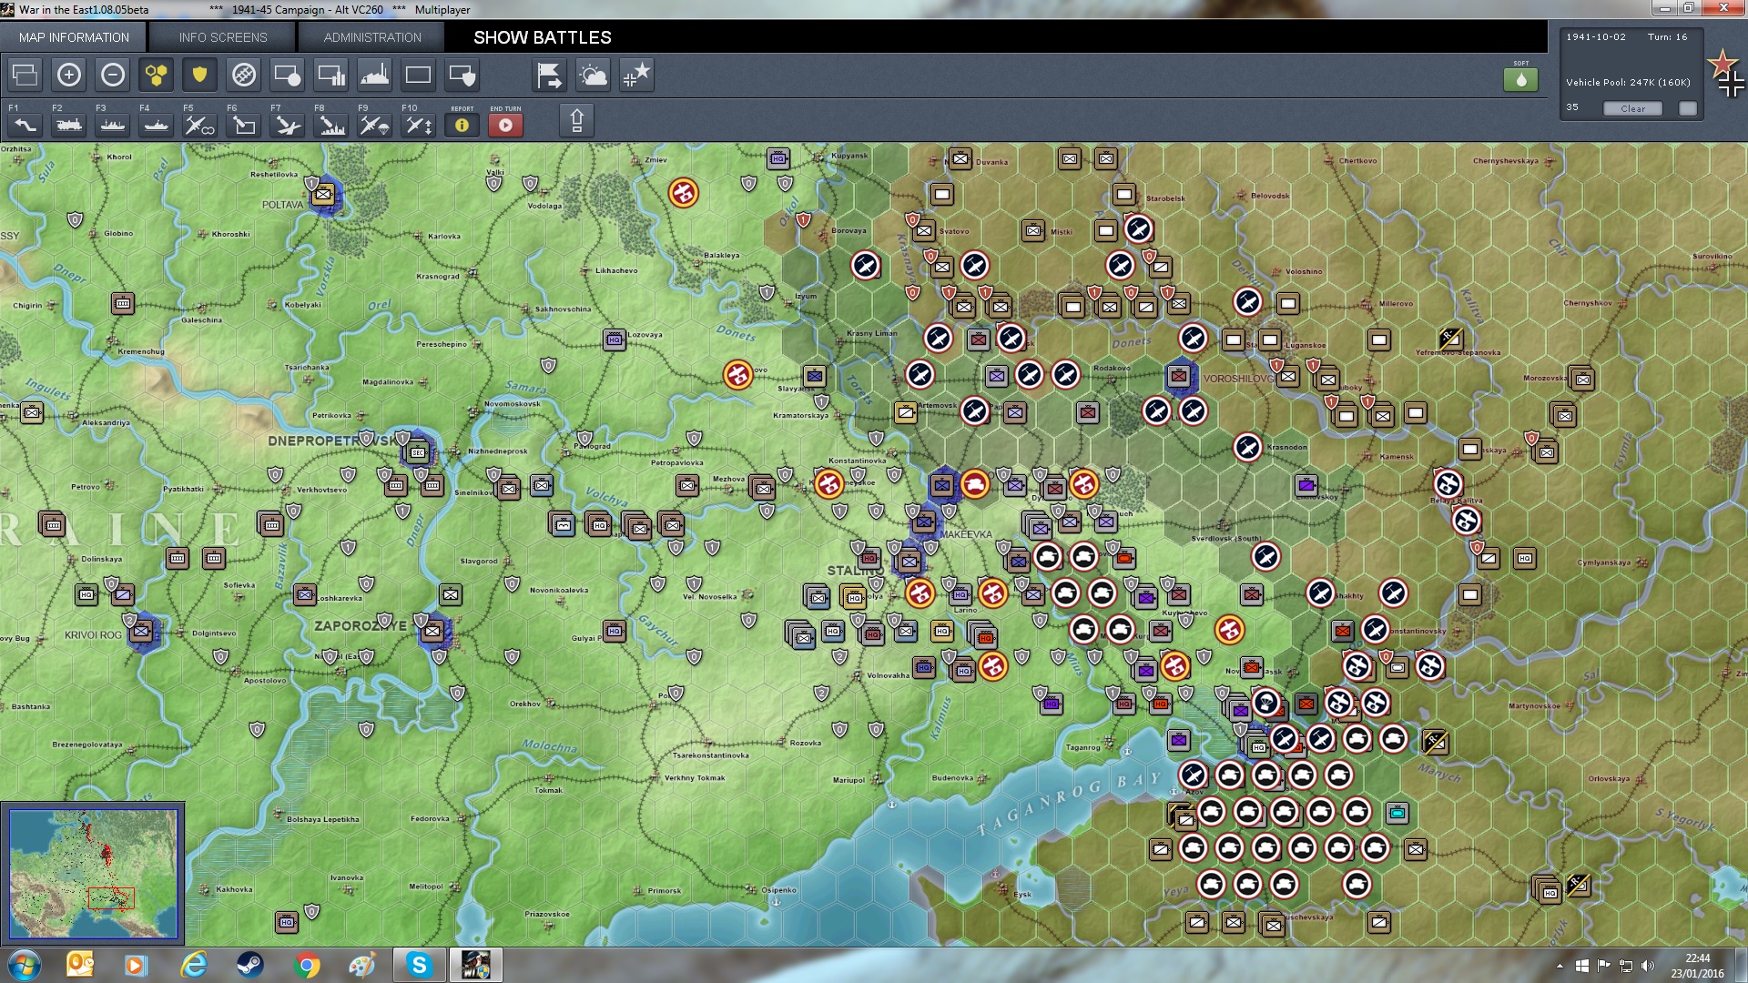Select F2 rail transport mode
Image resolution: width=1748 pixels, height=983 pixels.
click(69, 125)
